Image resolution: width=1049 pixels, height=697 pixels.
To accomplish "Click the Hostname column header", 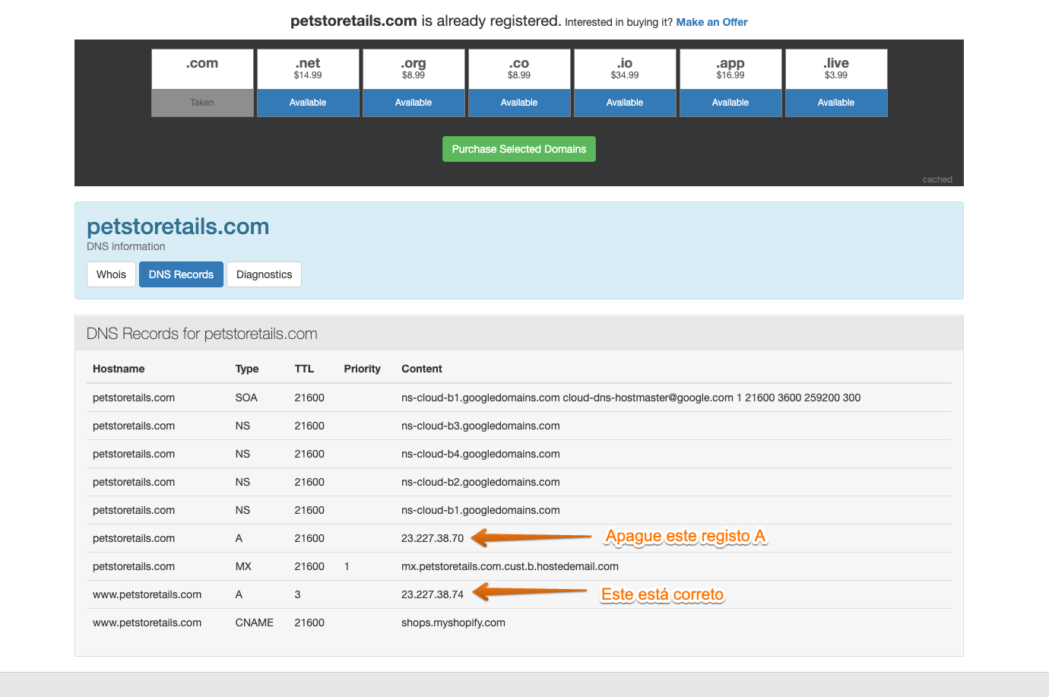I will (x=119, y=369).
